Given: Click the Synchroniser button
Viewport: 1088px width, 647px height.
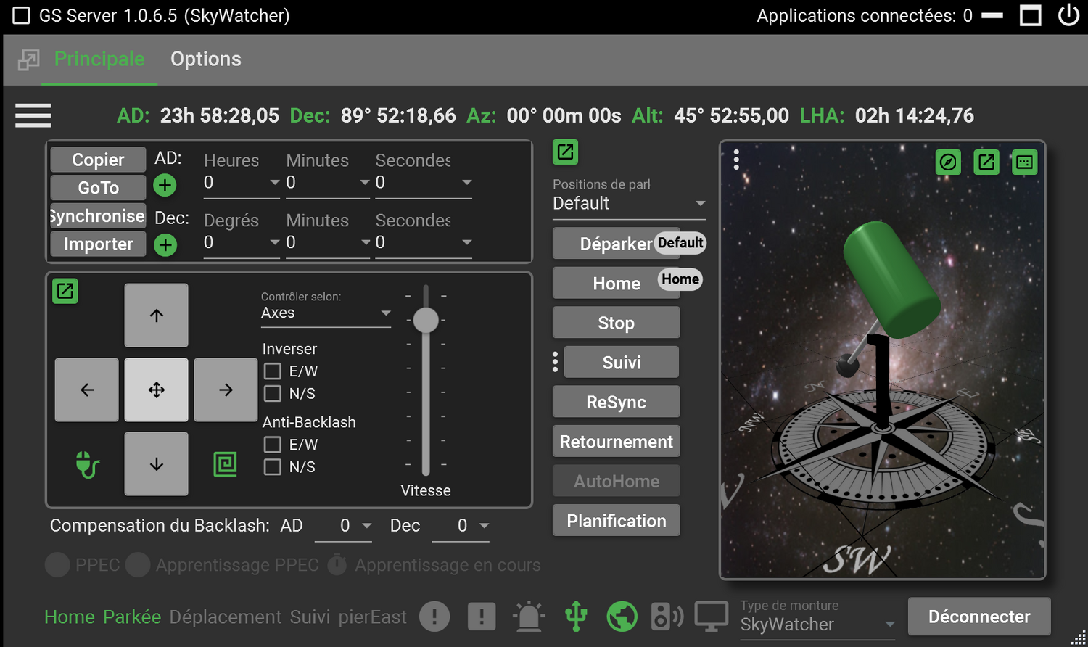Looking at the screenshot, I should click(x=98, y=216).
